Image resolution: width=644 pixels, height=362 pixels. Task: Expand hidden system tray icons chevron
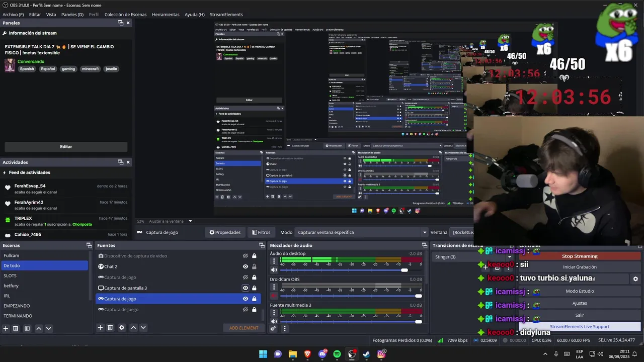[x=545, y=354]
